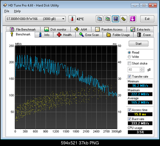This screenshot has width=160, height=146.
Task: Open the Folder Usage tab
Action: [x=118, y=35]
